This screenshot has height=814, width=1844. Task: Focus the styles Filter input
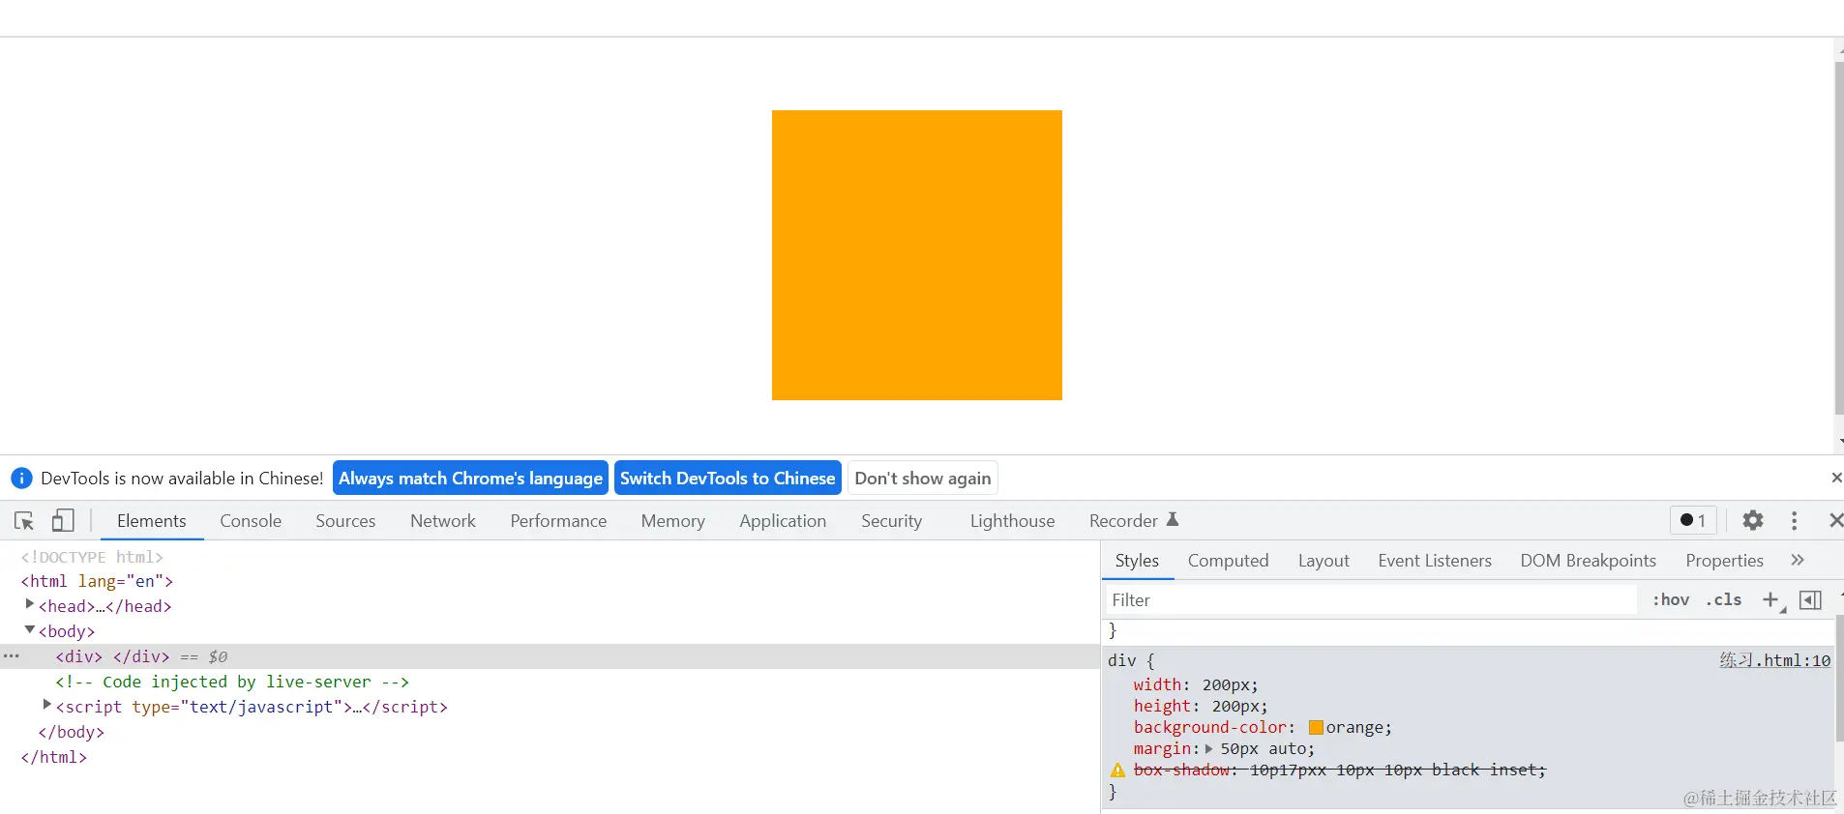point(1372,600)
